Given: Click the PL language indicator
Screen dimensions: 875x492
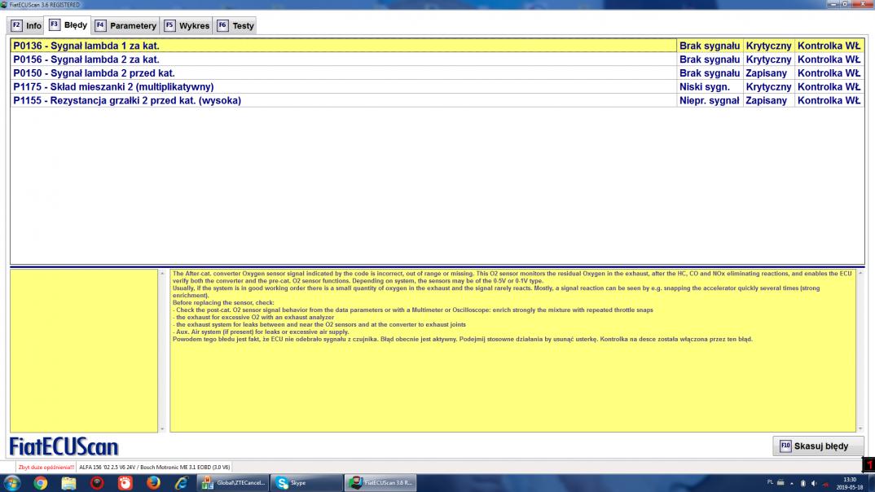Looking at the screenshot, I should tap(770, 482).
